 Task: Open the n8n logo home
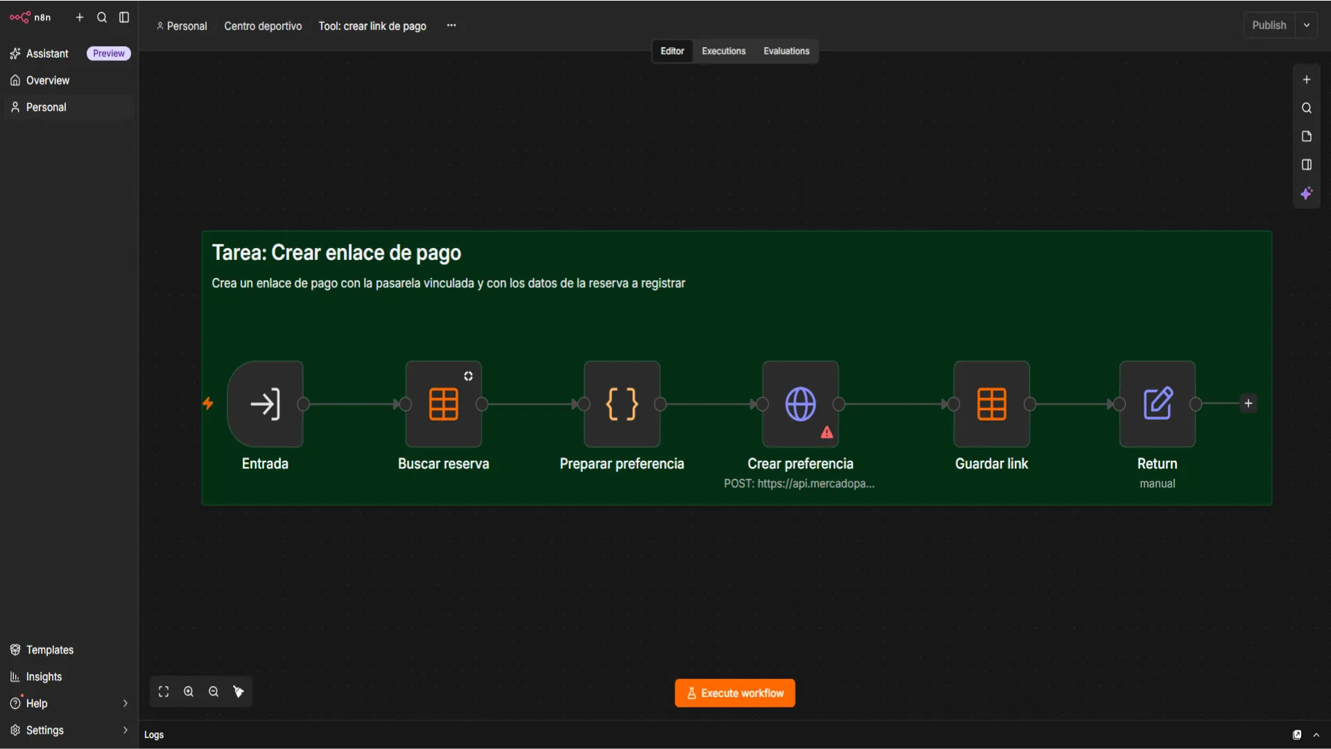30,17
